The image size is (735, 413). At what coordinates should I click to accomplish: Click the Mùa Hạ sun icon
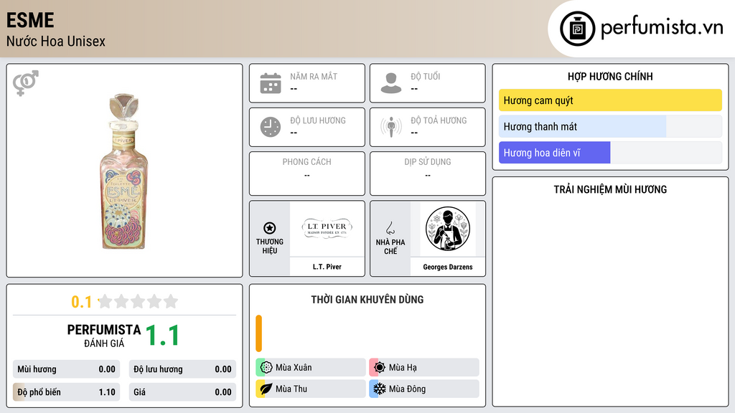(x=380, y=368)
